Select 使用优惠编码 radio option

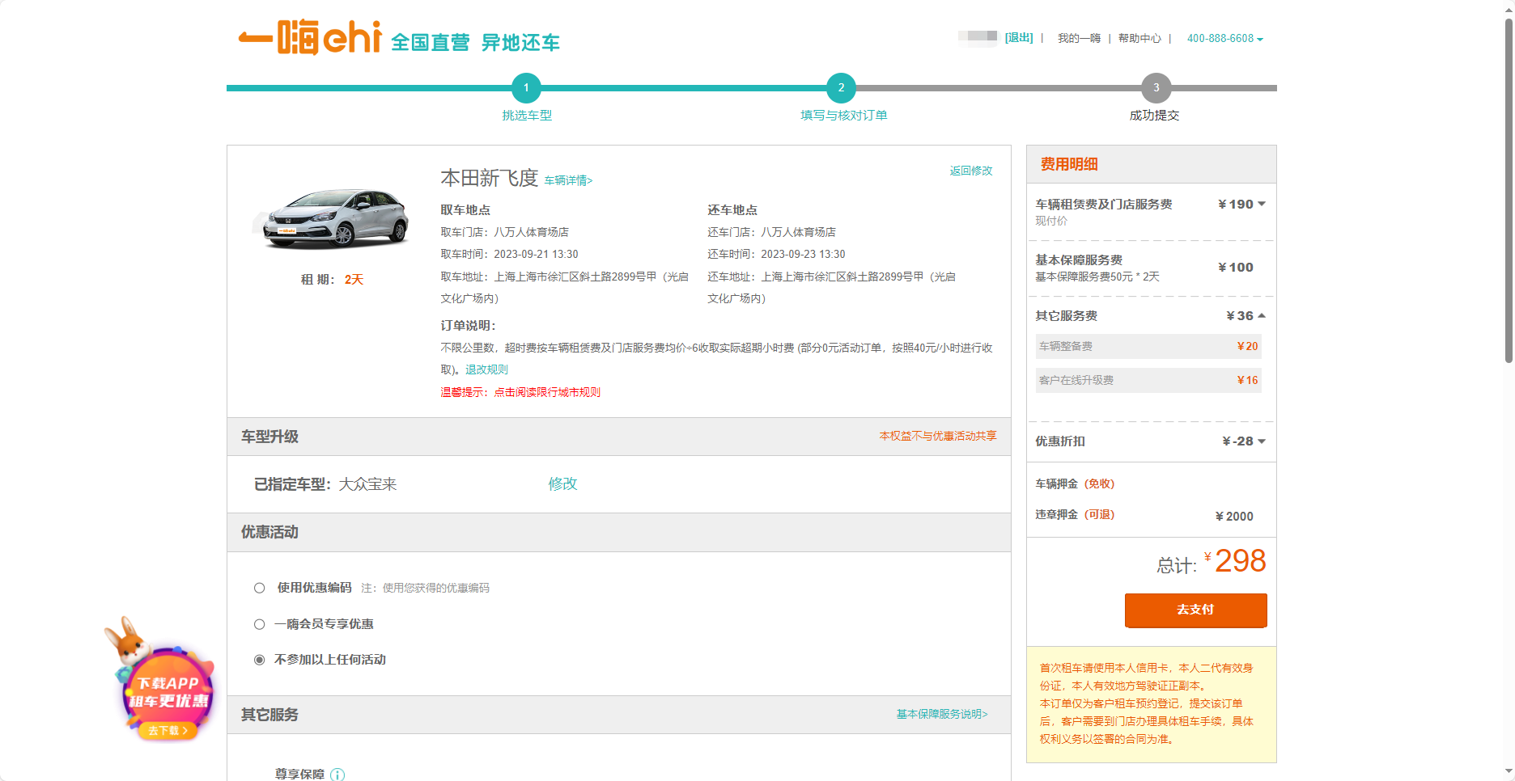259,588
